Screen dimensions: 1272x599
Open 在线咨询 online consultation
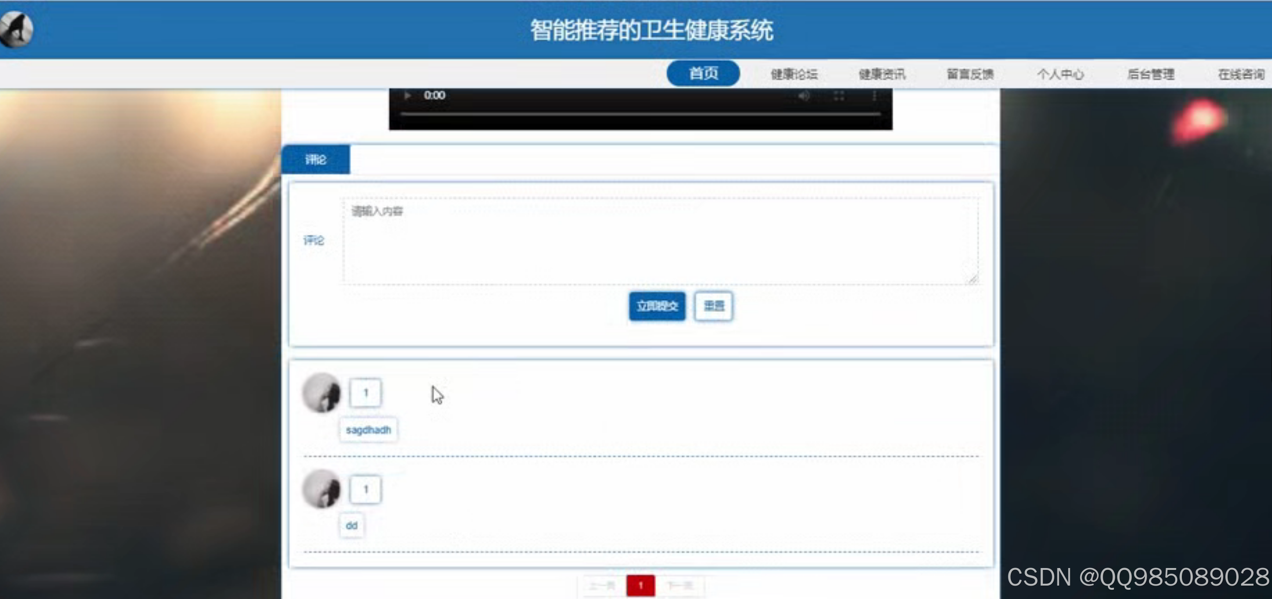[x=1241, y=74]
